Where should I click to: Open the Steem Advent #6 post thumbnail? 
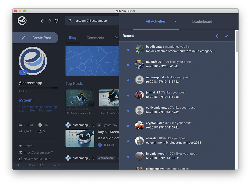coord(80,138)
